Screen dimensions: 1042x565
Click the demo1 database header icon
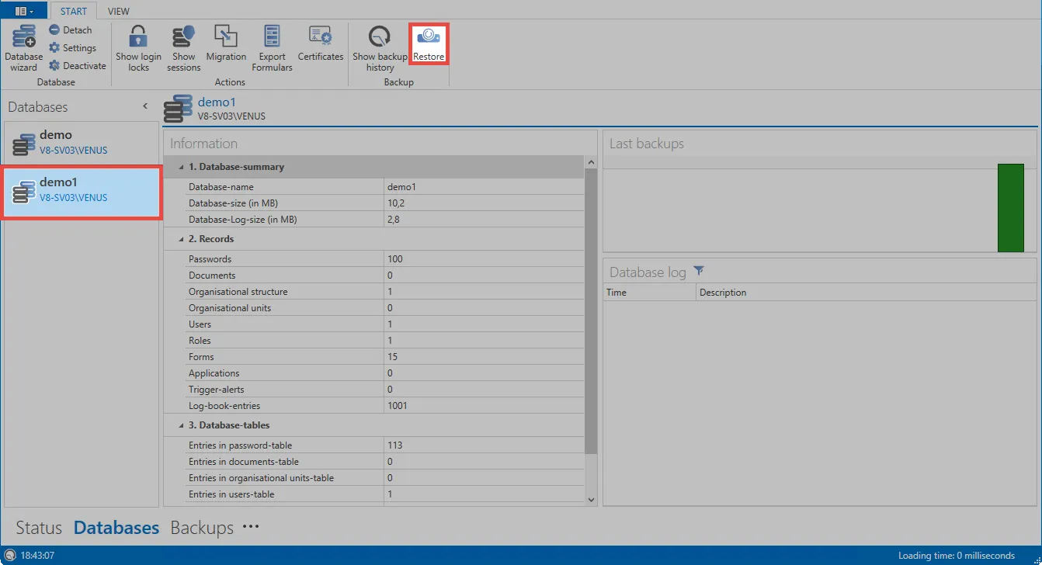pyautogui.click(x=178, y=109)
